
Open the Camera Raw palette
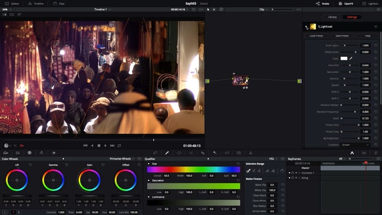6,153
